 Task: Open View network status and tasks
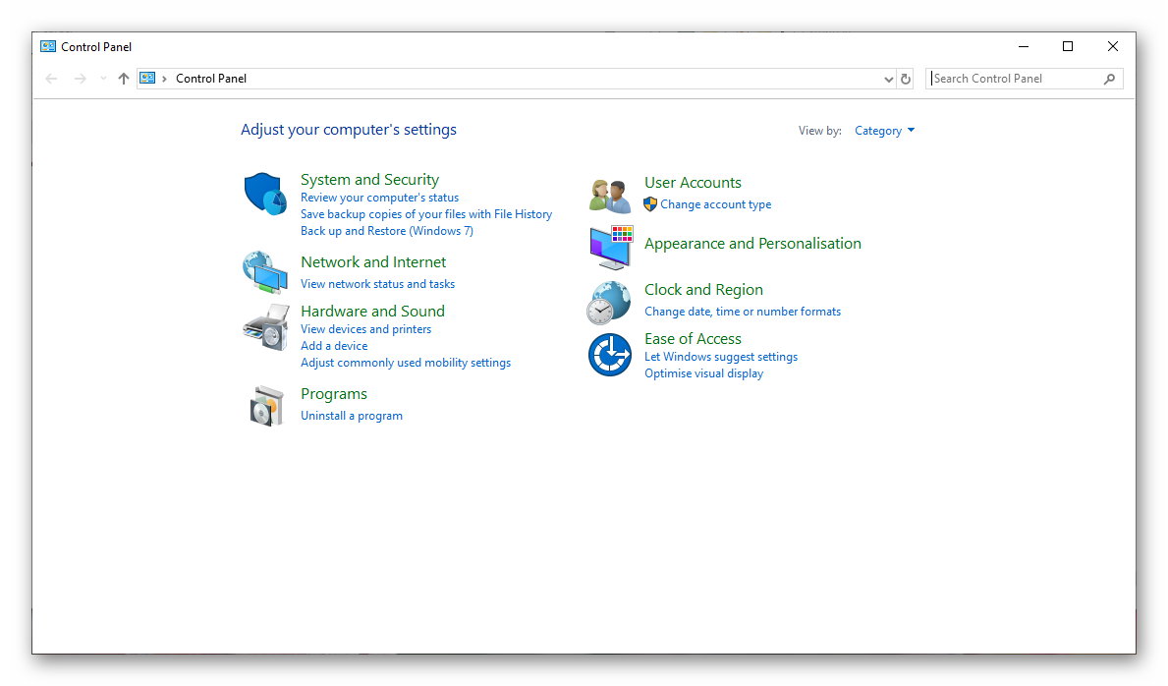(377, 284)
